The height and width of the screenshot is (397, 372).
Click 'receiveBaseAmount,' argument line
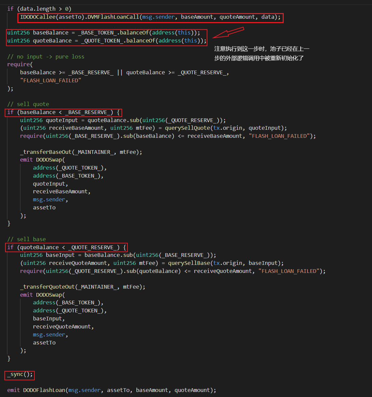62,192
